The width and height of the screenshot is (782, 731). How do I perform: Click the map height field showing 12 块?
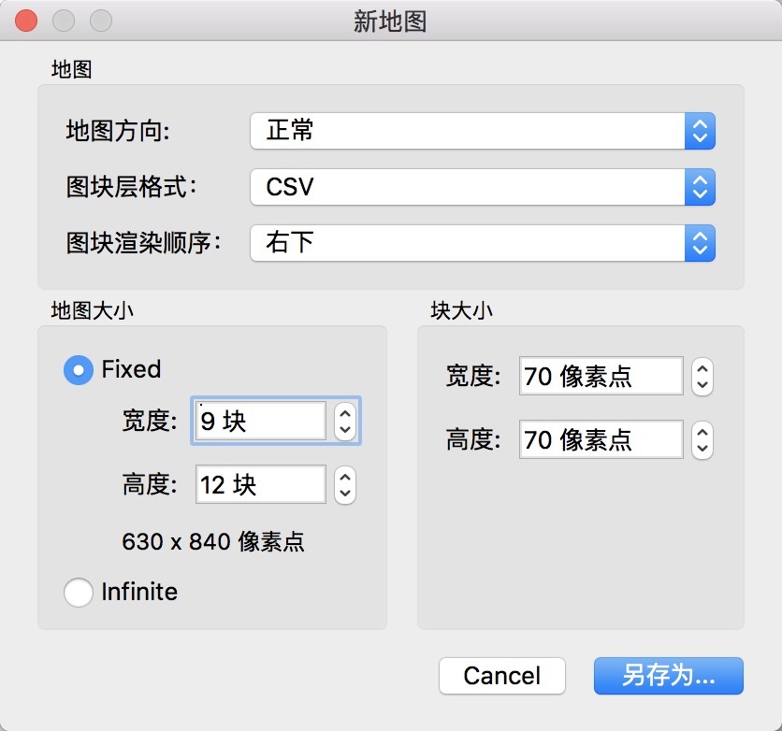[260, 484]
